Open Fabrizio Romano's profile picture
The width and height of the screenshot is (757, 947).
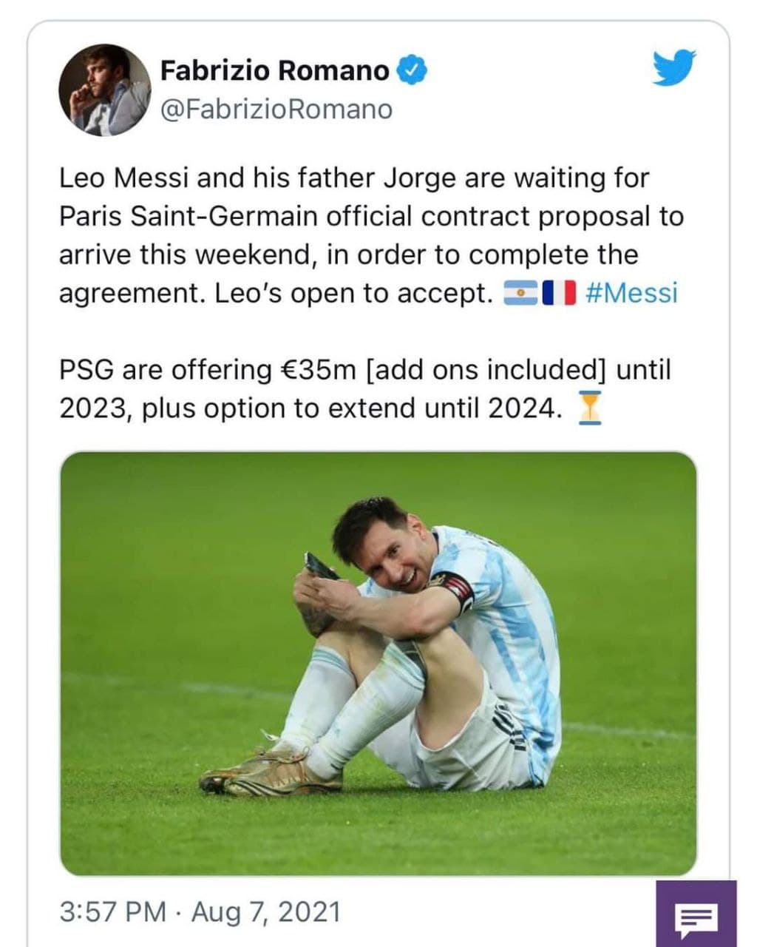click(x=104, y=90)
